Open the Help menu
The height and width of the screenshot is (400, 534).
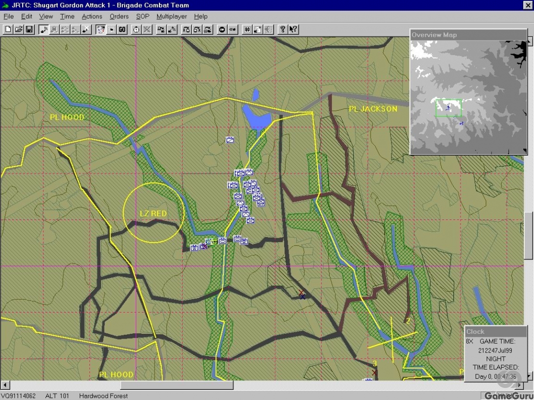tap(201, 16)
